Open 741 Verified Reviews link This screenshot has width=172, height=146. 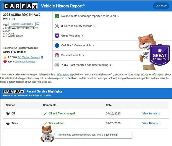click(28, 57)
